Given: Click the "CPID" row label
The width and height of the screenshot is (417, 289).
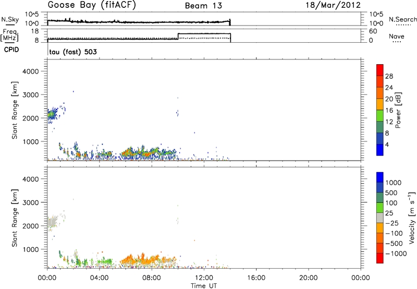Looking at the screenshot, I should tap(11, 50).
